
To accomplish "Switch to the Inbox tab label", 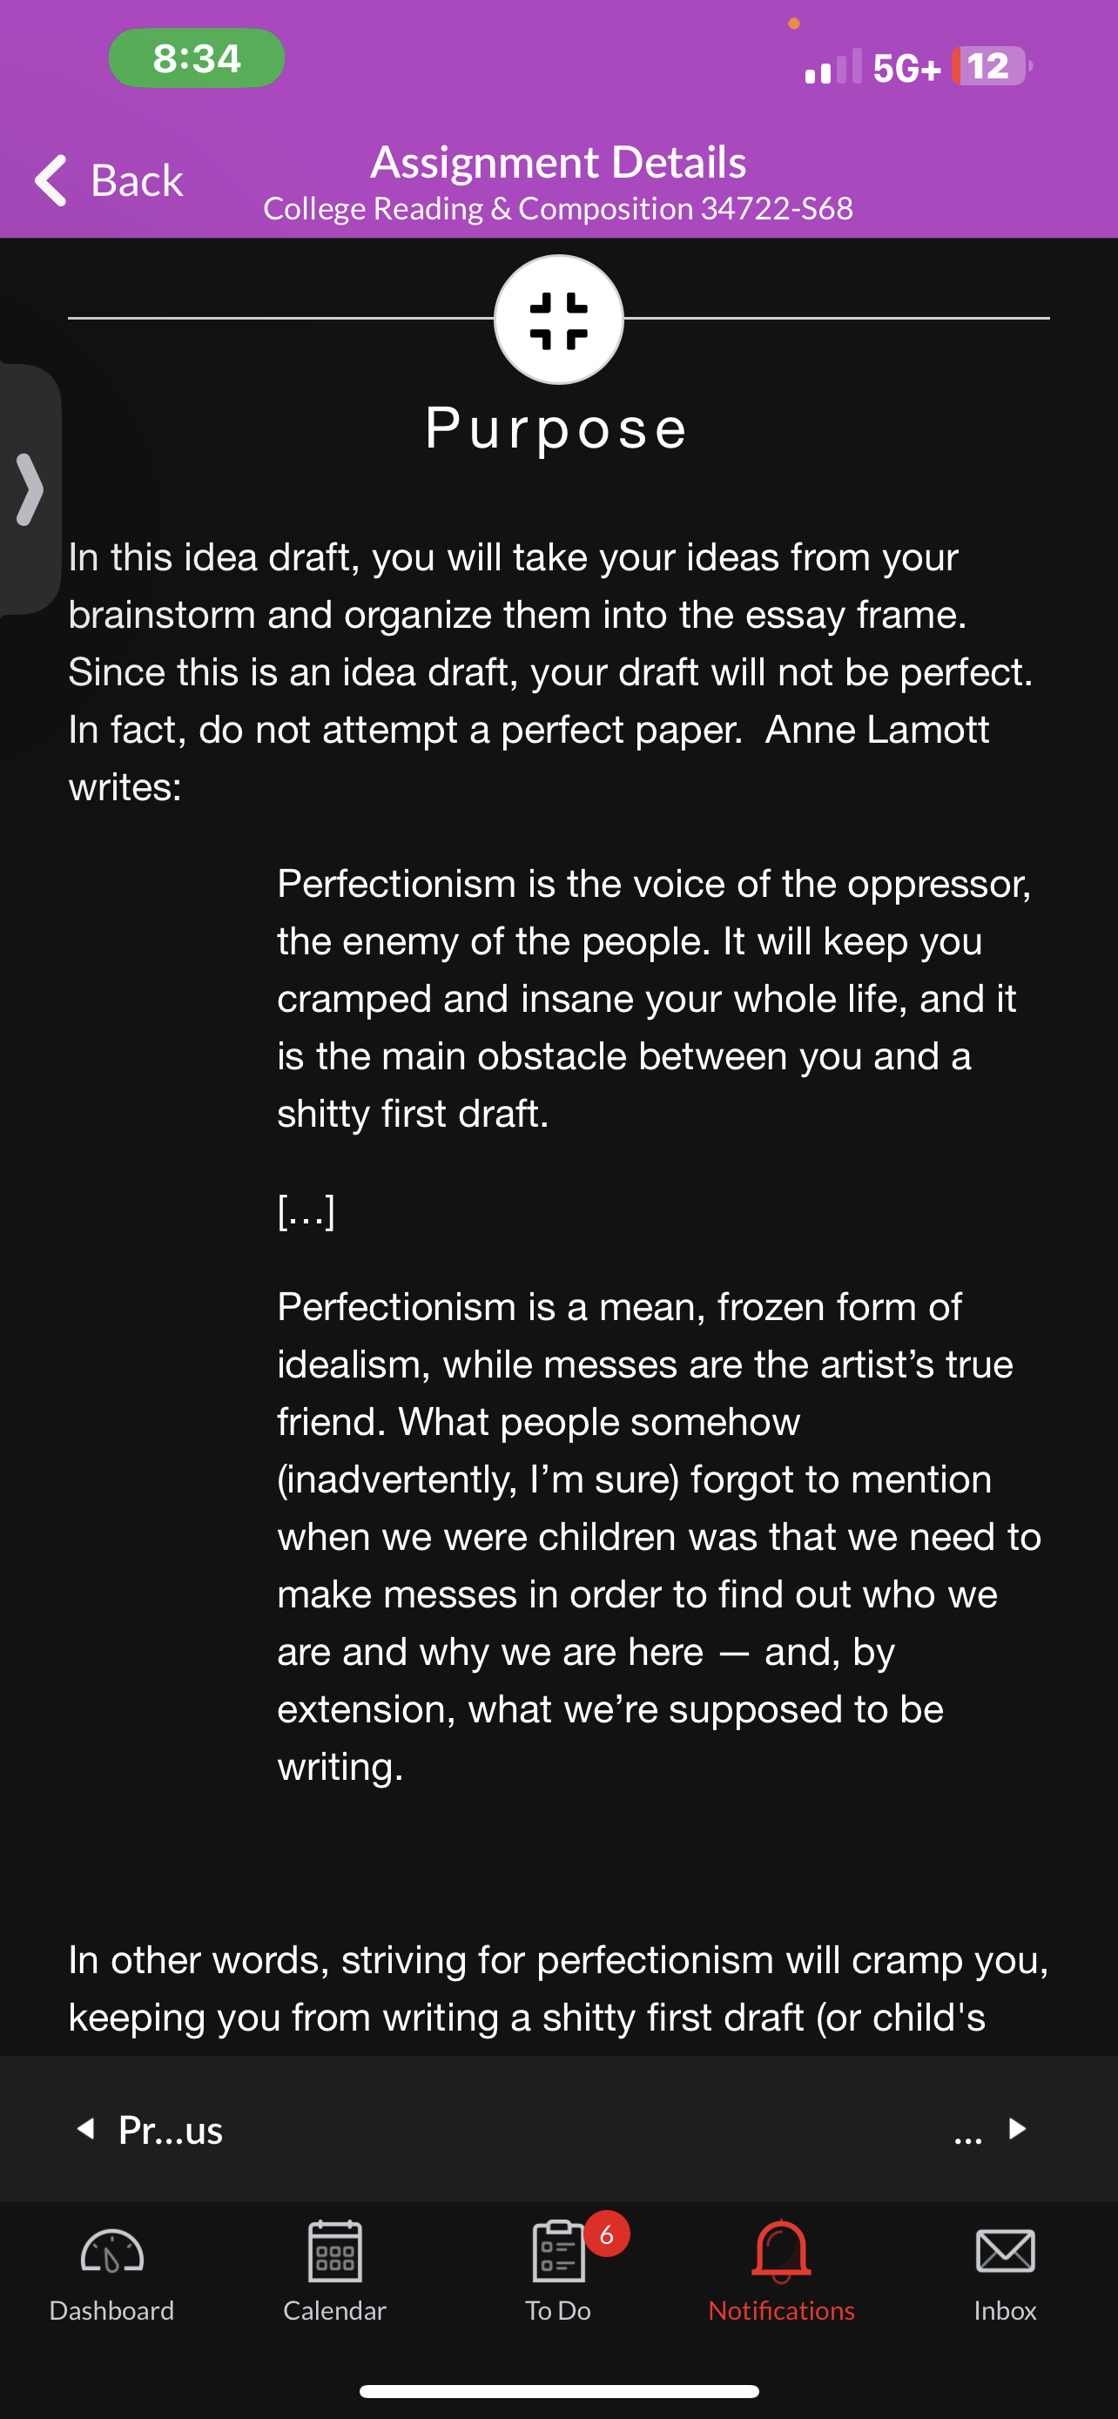I will [1006, 2310].
